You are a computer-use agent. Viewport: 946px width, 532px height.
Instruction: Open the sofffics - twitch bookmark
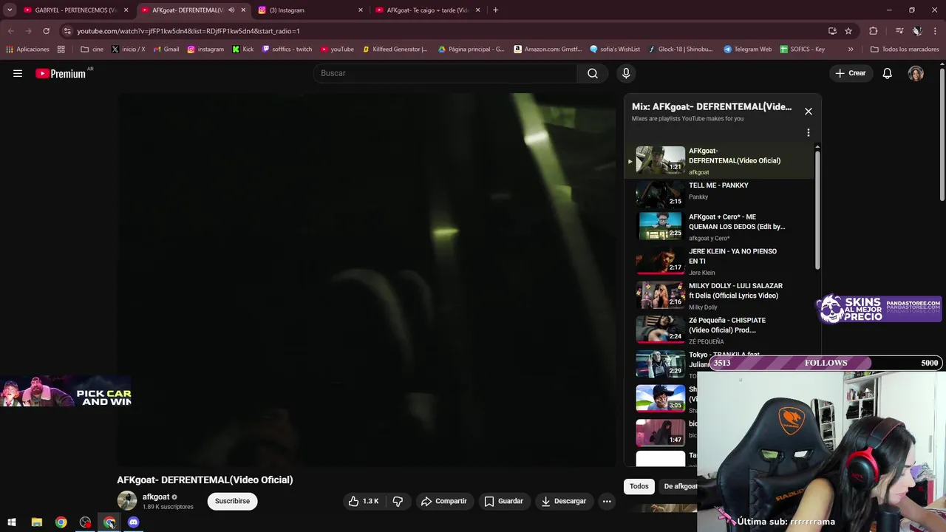click(x=287, y=50)
